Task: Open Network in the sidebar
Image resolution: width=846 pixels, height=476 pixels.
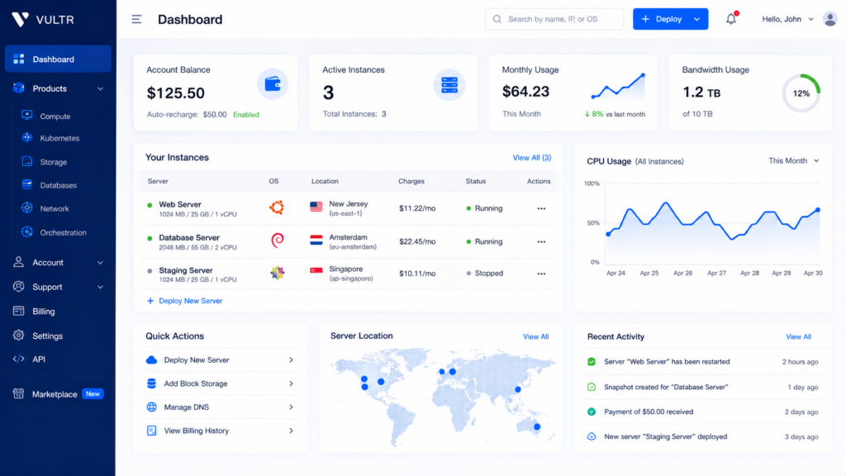Action: (x=54, y=208)
